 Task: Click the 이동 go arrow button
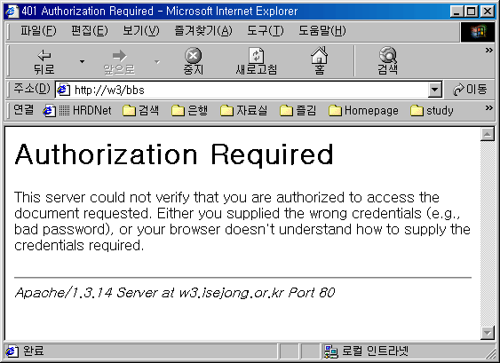pos(470,90)
